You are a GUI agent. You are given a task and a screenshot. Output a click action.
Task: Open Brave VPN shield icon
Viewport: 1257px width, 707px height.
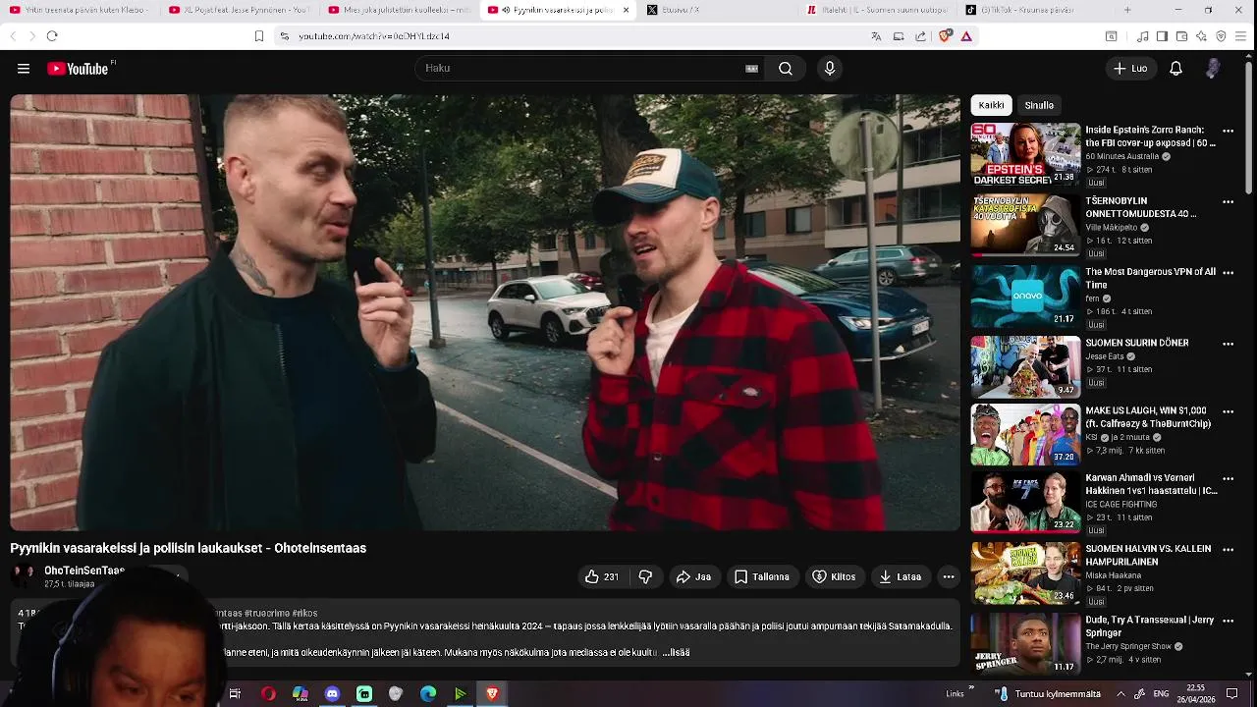tap(1221, 36)
